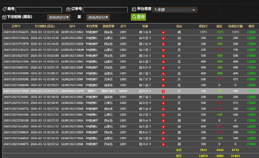Click the 玩法 column header
This screenshot has width=259, height=158.
(x=179, y=26)
